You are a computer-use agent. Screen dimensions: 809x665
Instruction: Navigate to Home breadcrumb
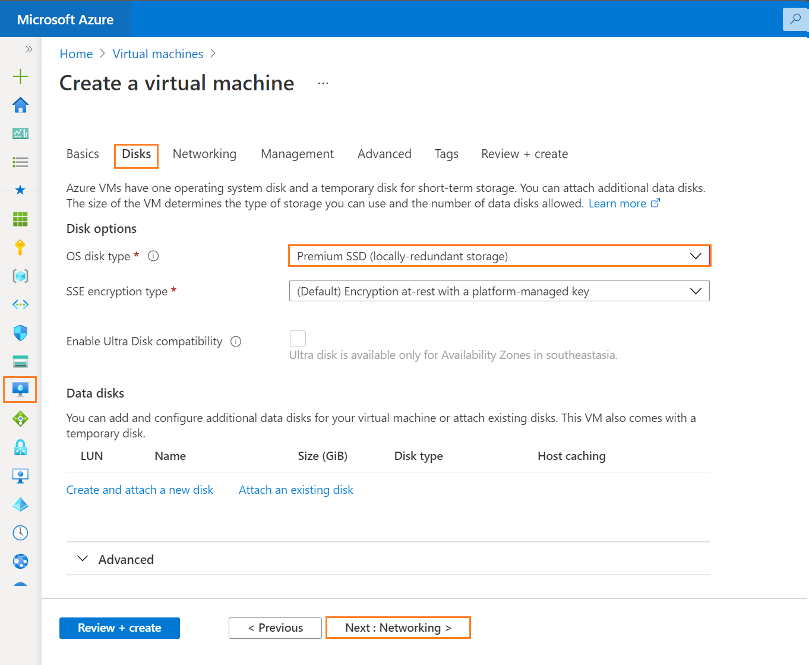76,54
